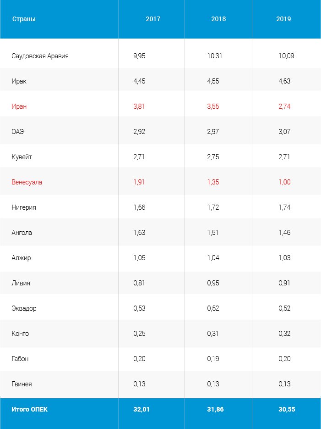Click the Страны column header
321x429 pixels.
coord(24,19)
